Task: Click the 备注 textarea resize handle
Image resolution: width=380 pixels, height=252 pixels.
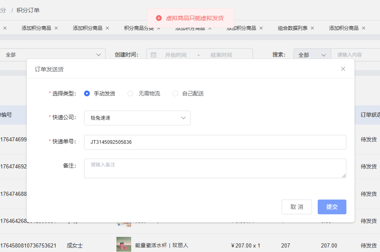Action: 344,176
